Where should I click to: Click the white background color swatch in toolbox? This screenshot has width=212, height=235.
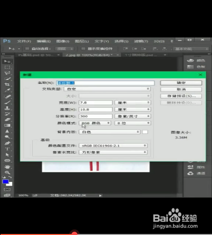pos(11,184)
